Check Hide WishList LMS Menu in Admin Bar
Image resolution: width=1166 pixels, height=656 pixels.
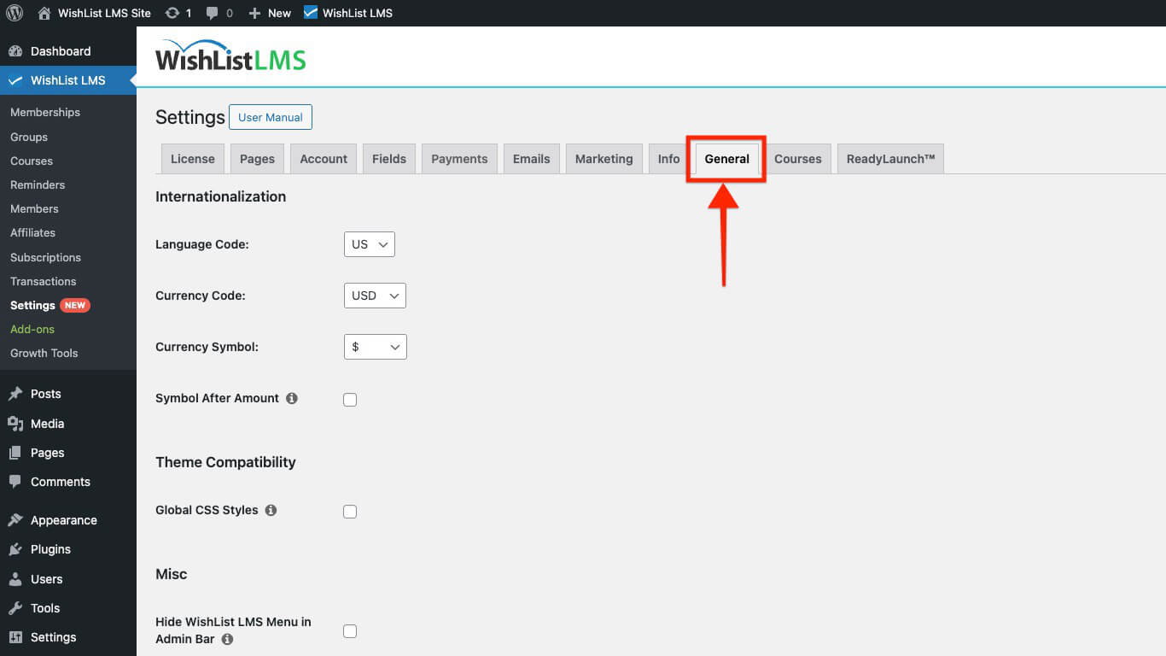(350, 630)
